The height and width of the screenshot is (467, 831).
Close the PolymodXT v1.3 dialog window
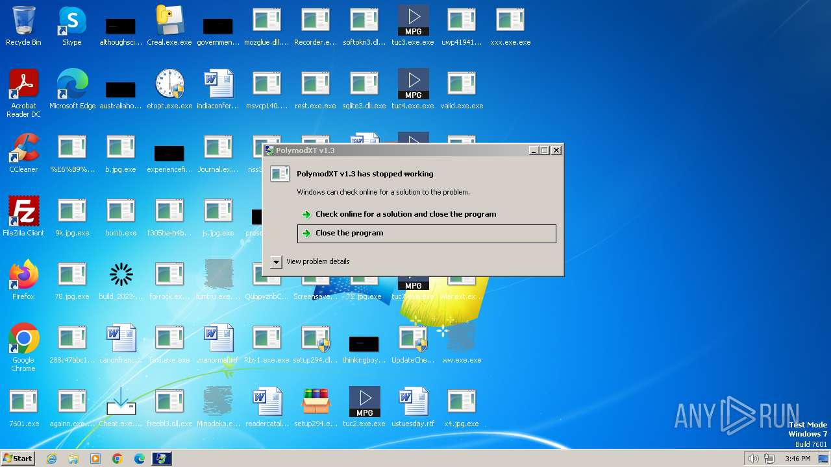pos(556,150)
